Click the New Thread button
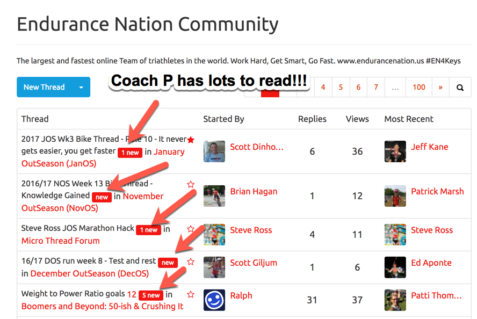 coord(45,88)
